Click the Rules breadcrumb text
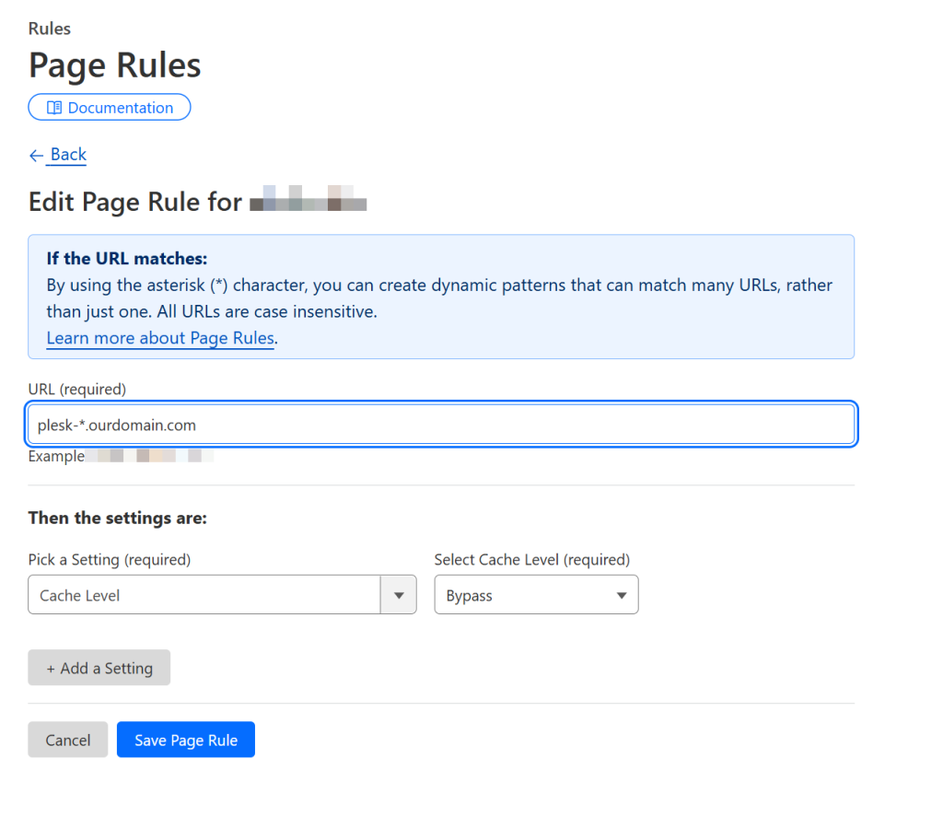Screen dimensions: 943x828 tap(50, 29)
